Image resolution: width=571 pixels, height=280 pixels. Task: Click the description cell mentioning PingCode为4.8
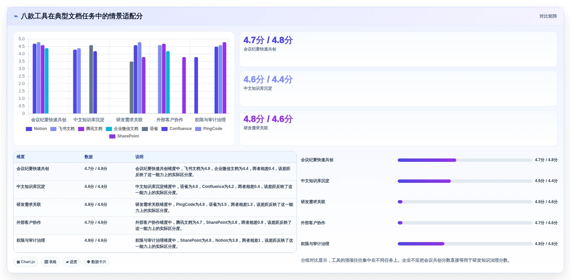point(214,208)
